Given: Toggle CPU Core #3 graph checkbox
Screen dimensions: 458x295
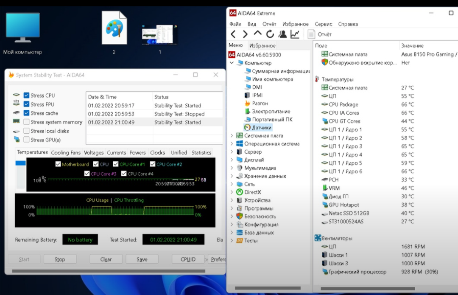Looking at the screenshot, I should pos(87,174).
